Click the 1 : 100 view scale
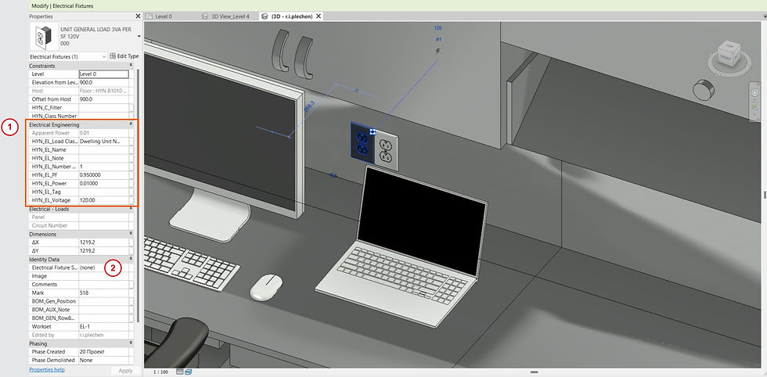767x377 pixels. (x=160, y=372)
